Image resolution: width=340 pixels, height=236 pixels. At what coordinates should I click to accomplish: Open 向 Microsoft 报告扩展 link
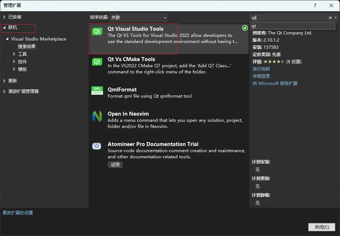[x=275, y=83]
